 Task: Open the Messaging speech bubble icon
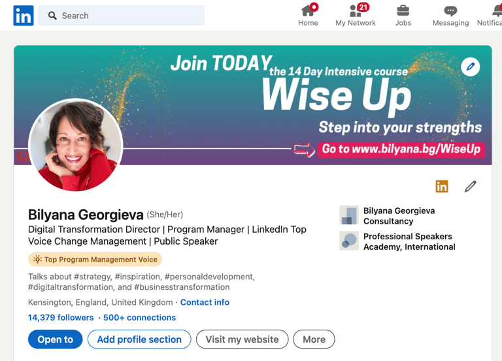pos(450,11)
